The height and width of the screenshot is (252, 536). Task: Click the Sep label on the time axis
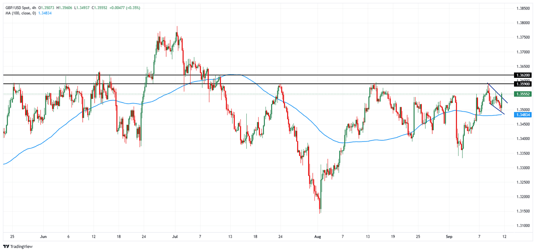click(449, 237)
